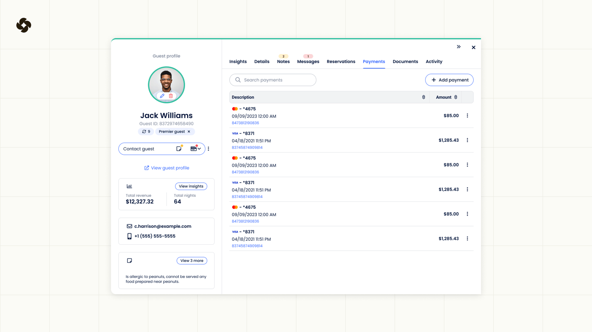Click the company logo in the top-left corner
Viewport: 592px width, 332px height.
(24, 25)
